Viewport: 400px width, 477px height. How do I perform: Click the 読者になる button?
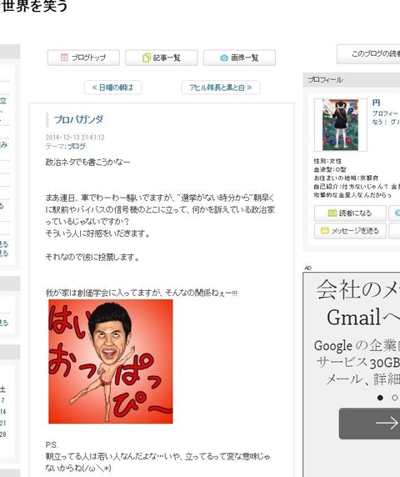pos(350,213)
